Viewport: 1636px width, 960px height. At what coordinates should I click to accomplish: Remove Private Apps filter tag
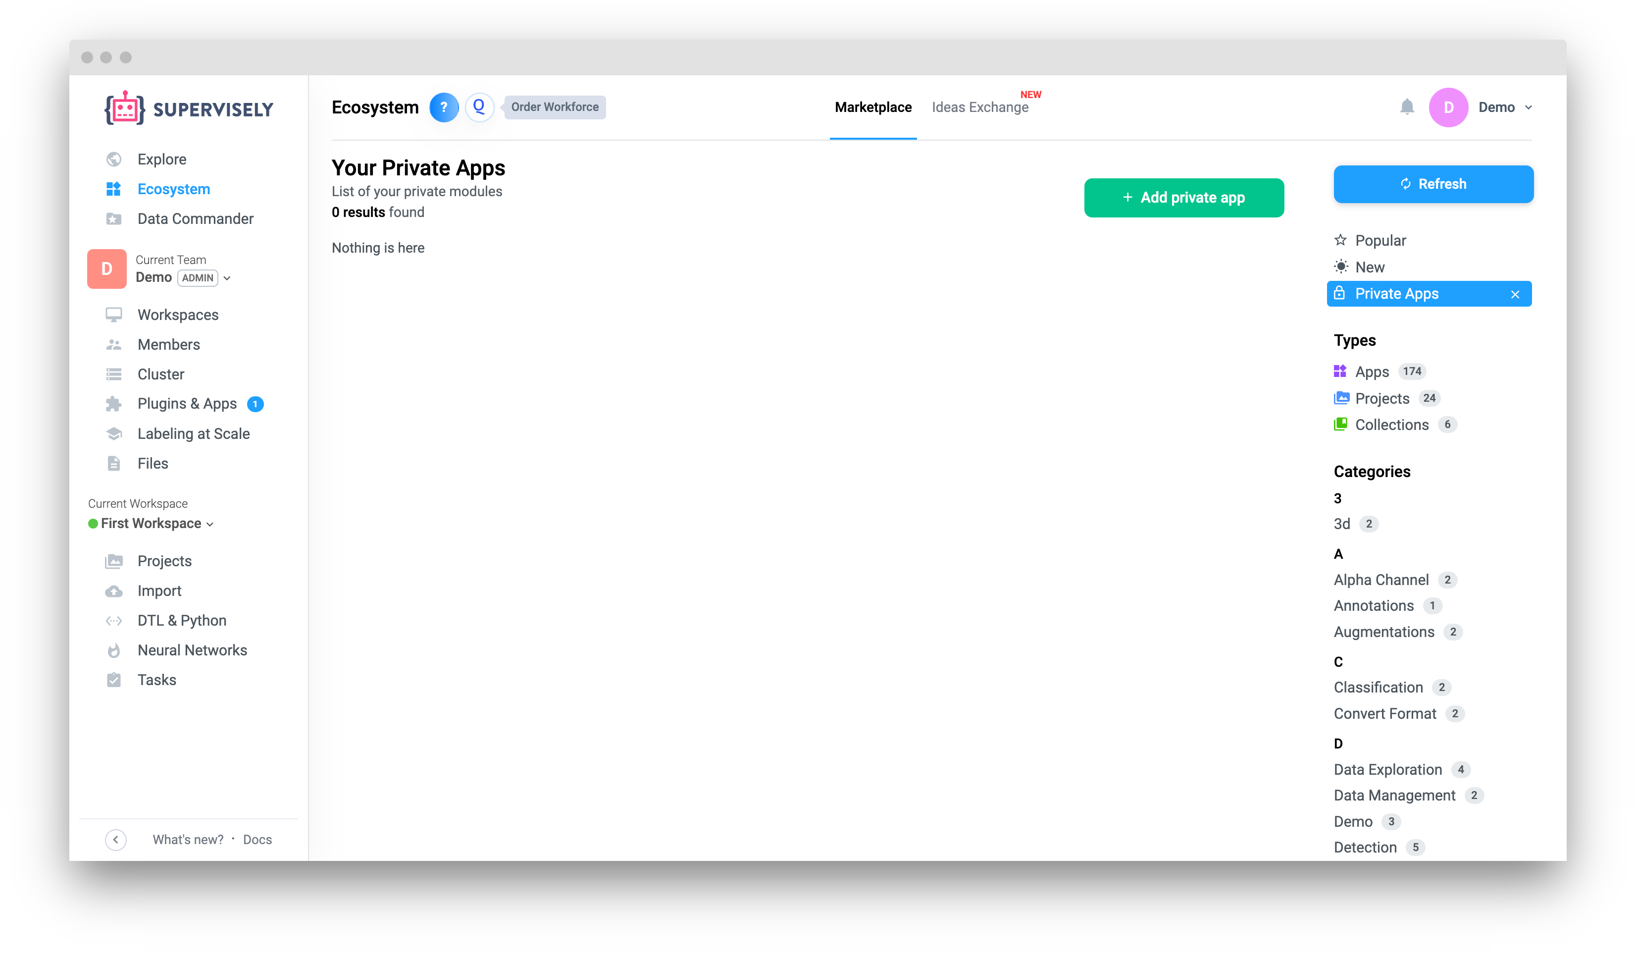(x=1517, y=294)
